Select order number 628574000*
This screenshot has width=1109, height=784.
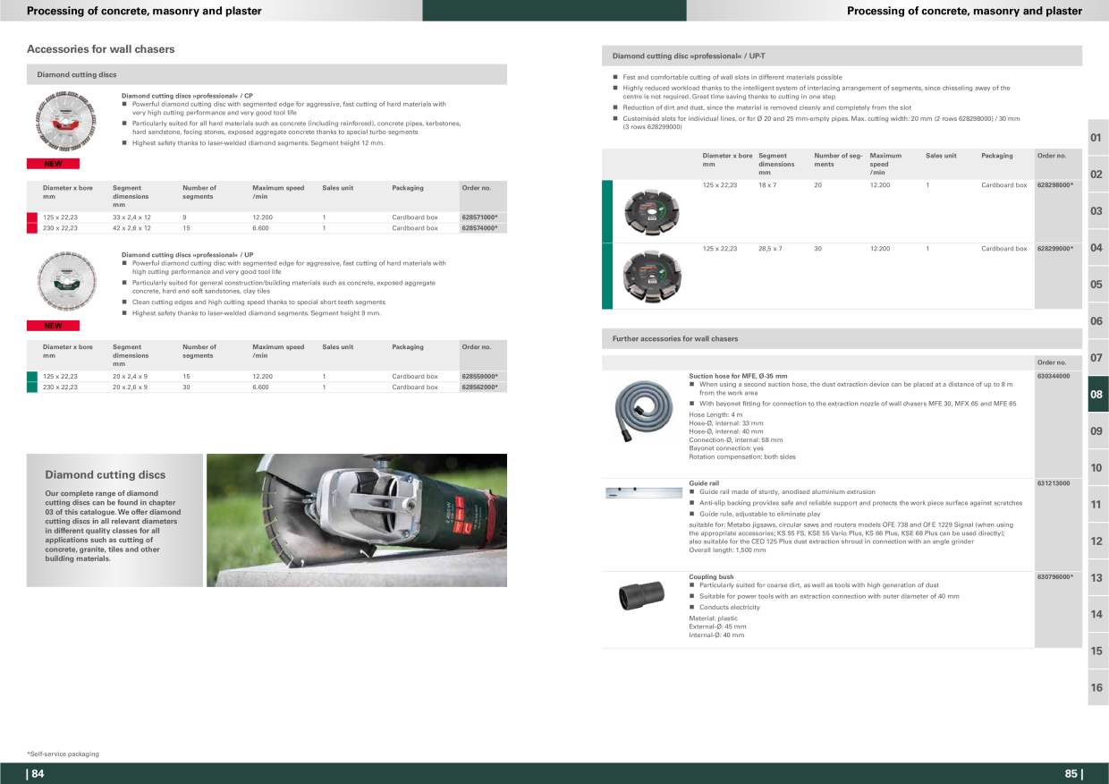[479, 228]
